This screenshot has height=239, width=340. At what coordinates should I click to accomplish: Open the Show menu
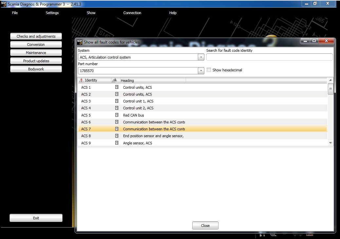pyautogui.click(x=91, y=13)
